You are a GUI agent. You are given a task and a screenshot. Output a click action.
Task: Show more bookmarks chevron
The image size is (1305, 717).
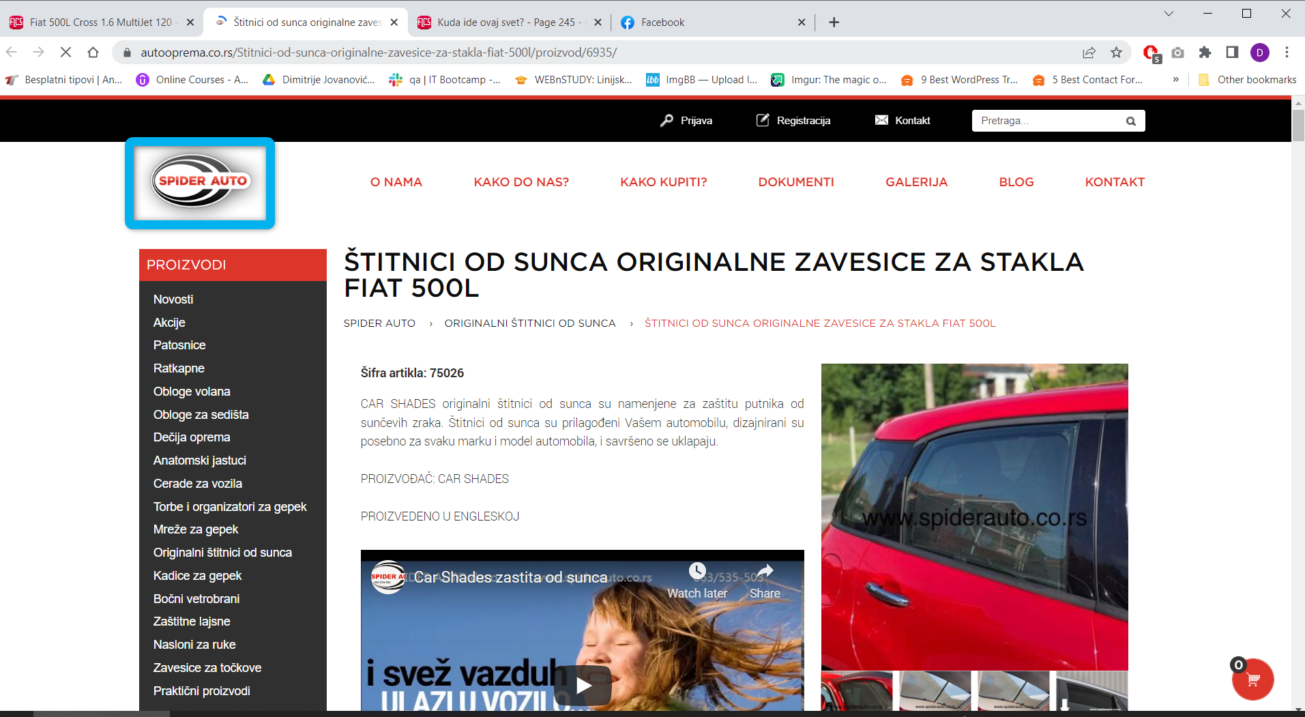tap(1175, 80)
